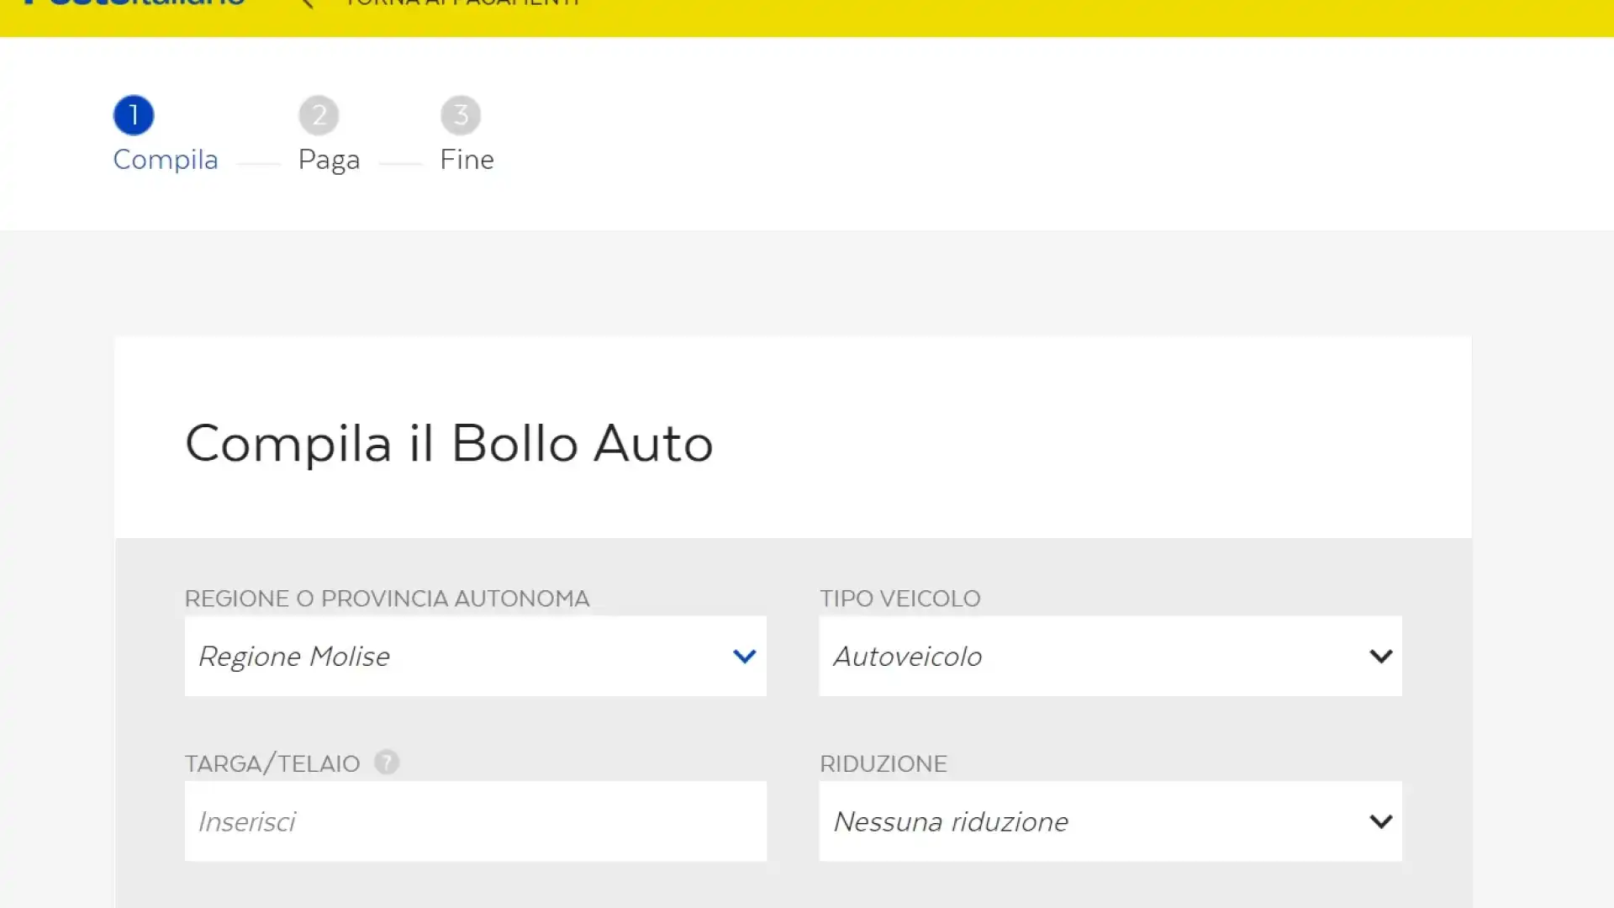This screenshot has width=1614, height=908.
Task: Click the Riduzione field label
Action: point(883,764)
